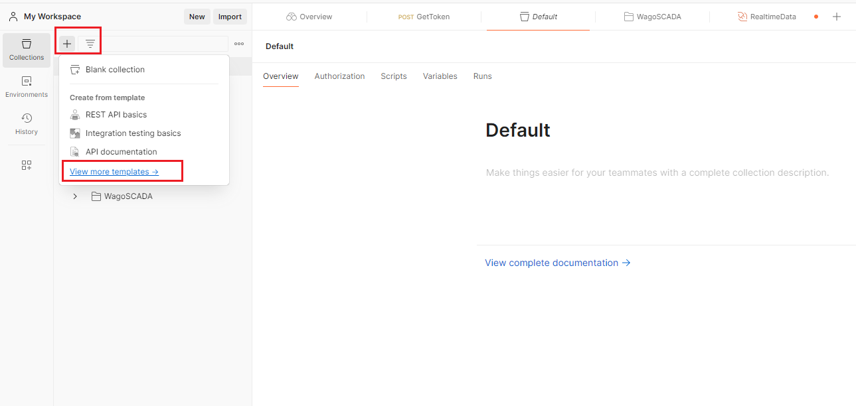Viewport: 856px width, 406px height.
Task: Select the WagoSCADA folder in tree
Action: tap(128, 196)
